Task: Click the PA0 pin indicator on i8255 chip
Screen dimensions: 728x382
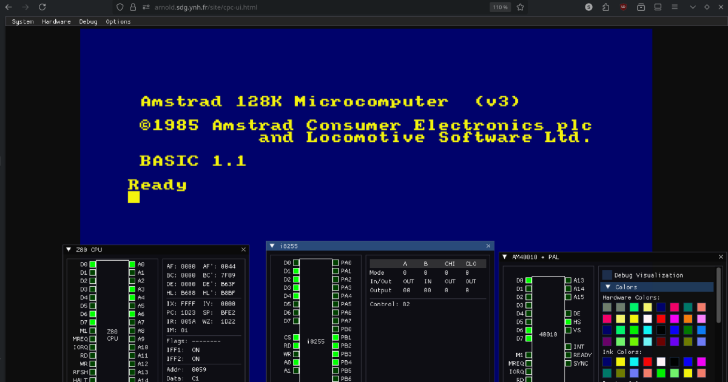Action: [335, 263]
